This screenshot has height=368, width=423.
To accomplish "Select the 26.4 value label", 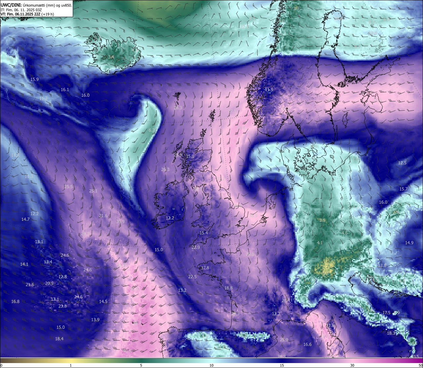I will pyautogui.click(x=286, y=300).
